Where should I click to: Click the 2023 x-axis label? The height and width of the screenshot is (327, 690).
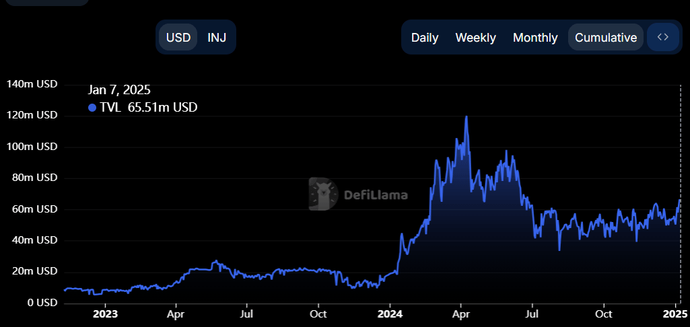[x=105, y=315]
